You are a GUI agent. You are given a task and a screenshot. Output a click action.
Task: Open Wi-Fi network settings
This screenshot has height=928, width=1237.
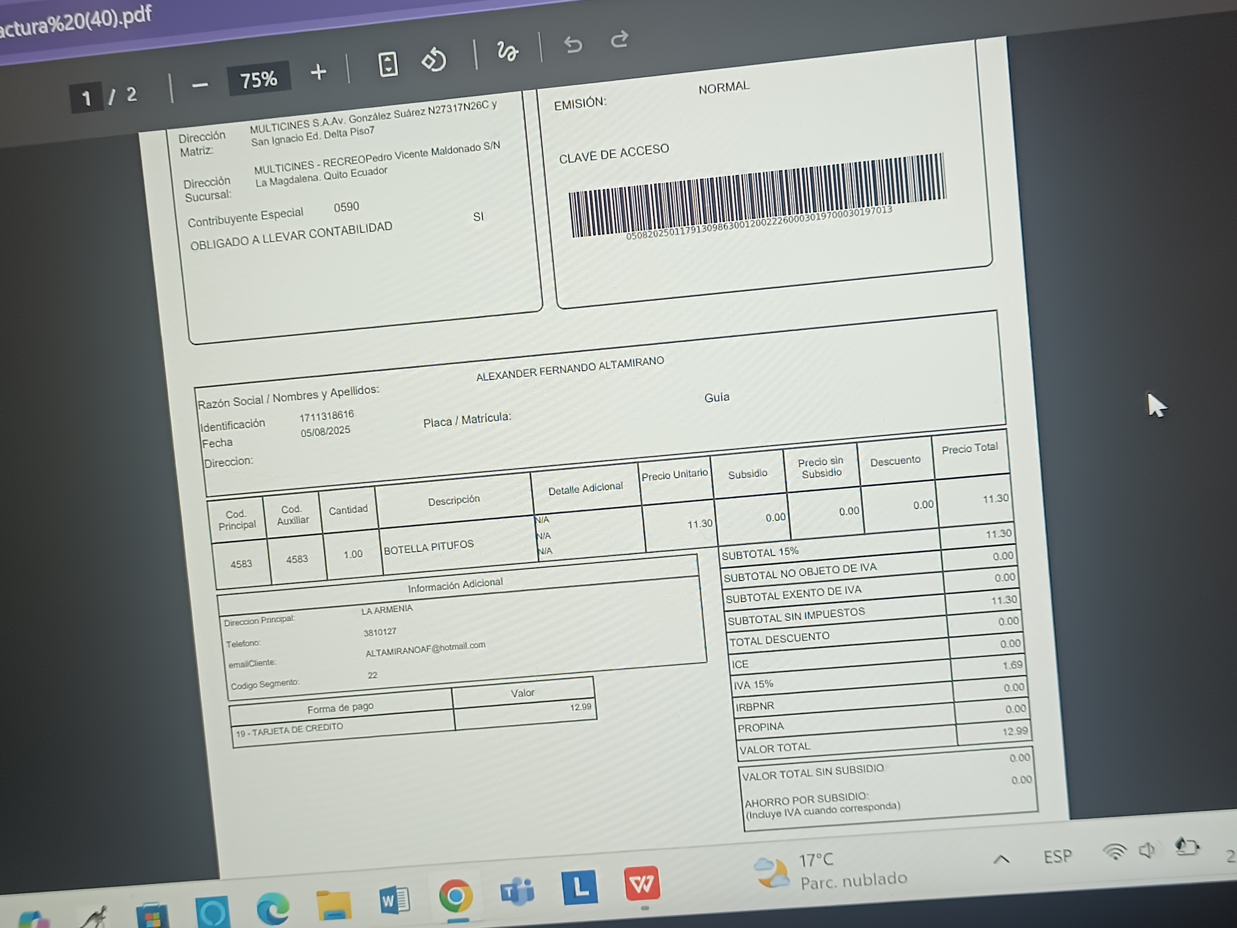[1115, 852]
